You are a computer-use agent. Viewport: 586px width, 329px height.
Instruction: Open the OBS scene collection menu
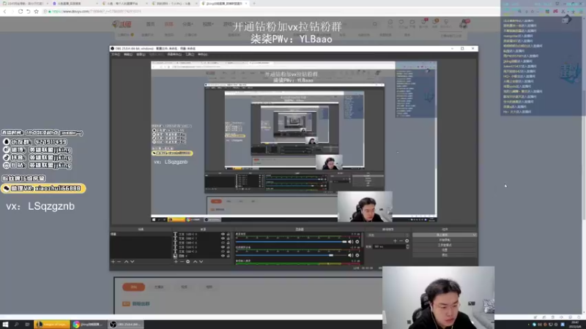pos(174,54)
